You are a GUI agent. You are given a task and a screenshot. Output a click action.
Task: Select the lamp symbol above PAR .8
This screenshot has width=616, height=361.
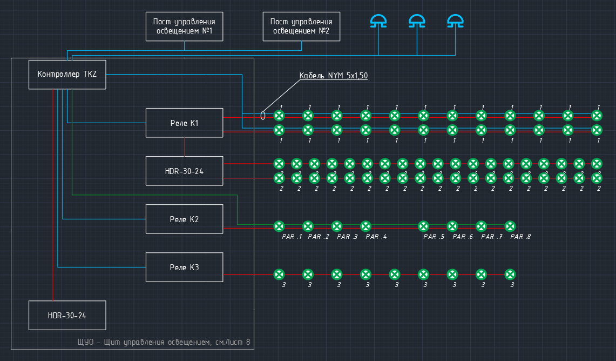click(x=510, y=226)
